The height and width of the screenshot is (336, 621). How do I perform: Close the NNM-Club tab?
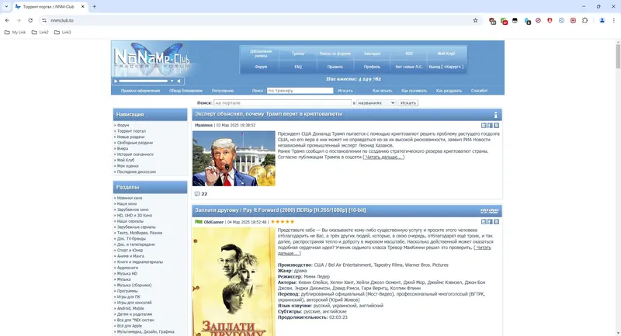(x=83, y=7)
